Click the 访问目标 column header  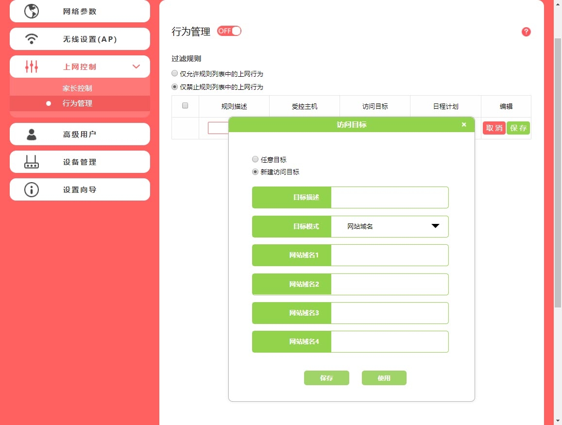click(375, 106)
